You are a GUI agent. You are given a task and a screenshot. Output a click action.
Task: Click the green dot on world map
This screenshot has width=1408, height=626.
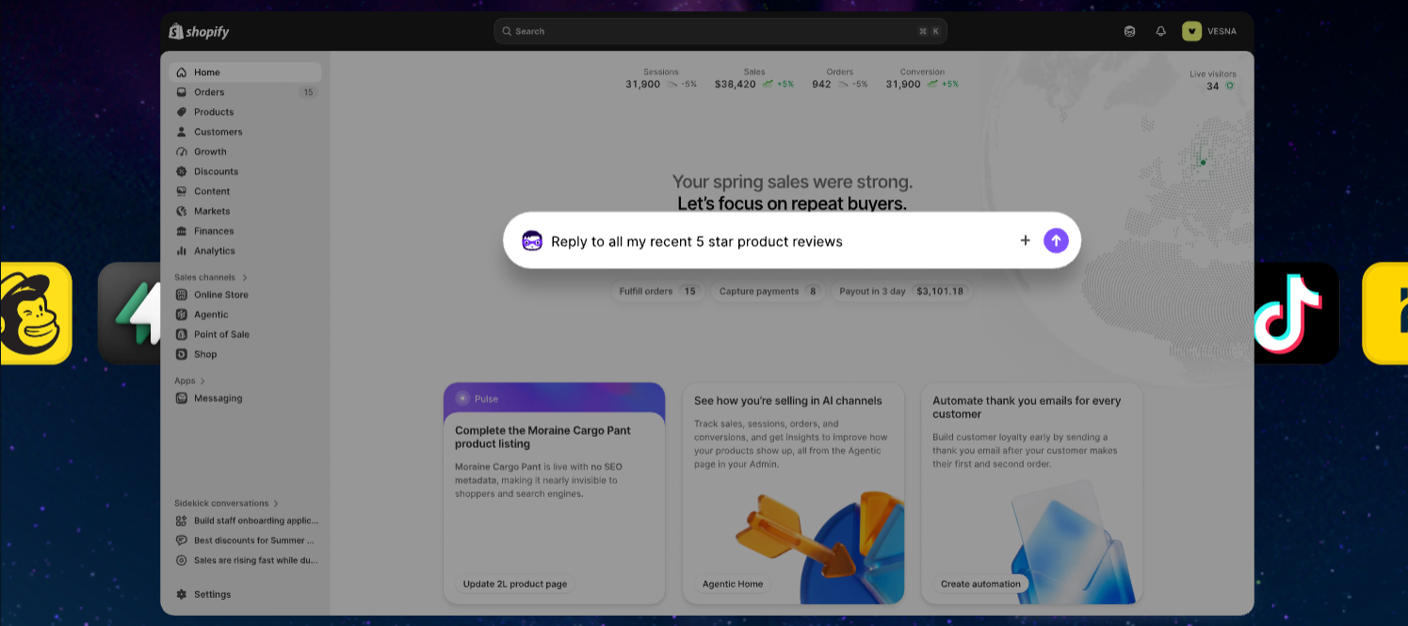coord(1203,162)
